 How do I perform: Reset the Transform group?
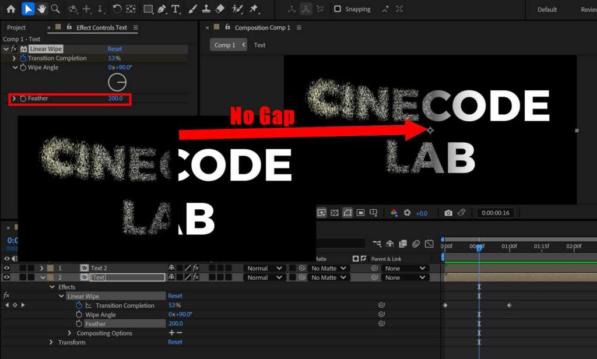coord(175,342)
